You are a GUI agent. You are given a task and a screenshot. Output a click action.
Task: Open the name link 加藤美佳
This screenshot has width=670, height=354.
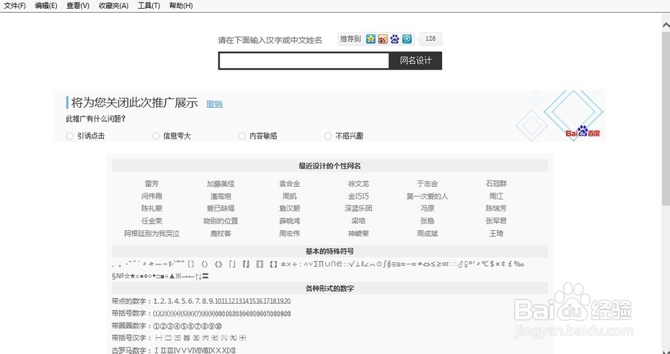point(220,183)
